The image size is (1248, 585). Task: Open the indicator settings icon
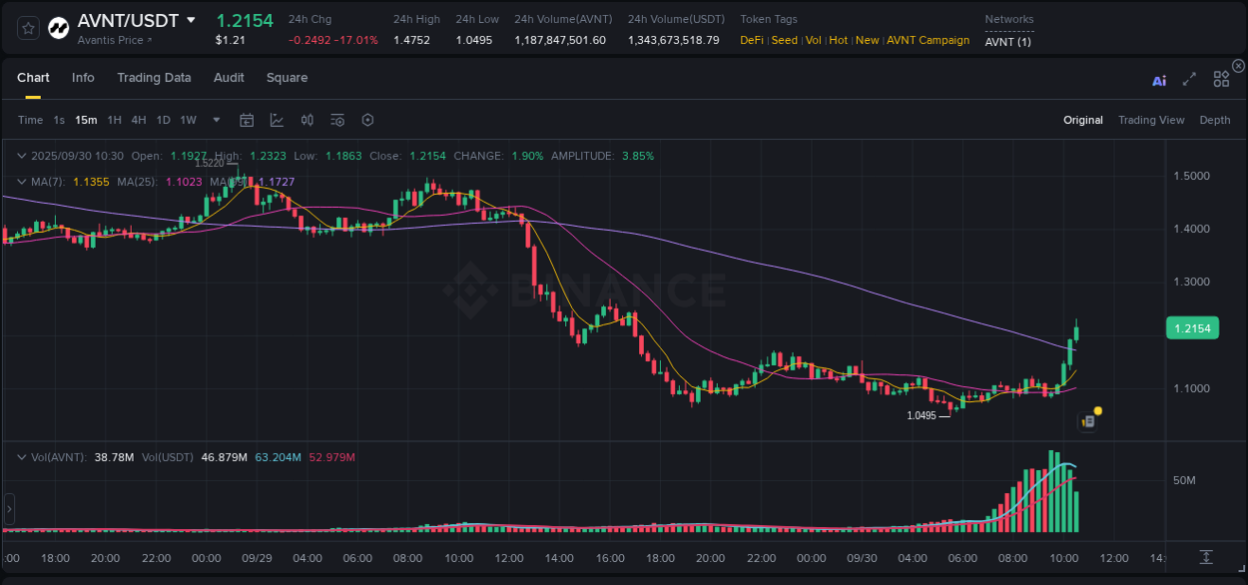pos(336,120)
